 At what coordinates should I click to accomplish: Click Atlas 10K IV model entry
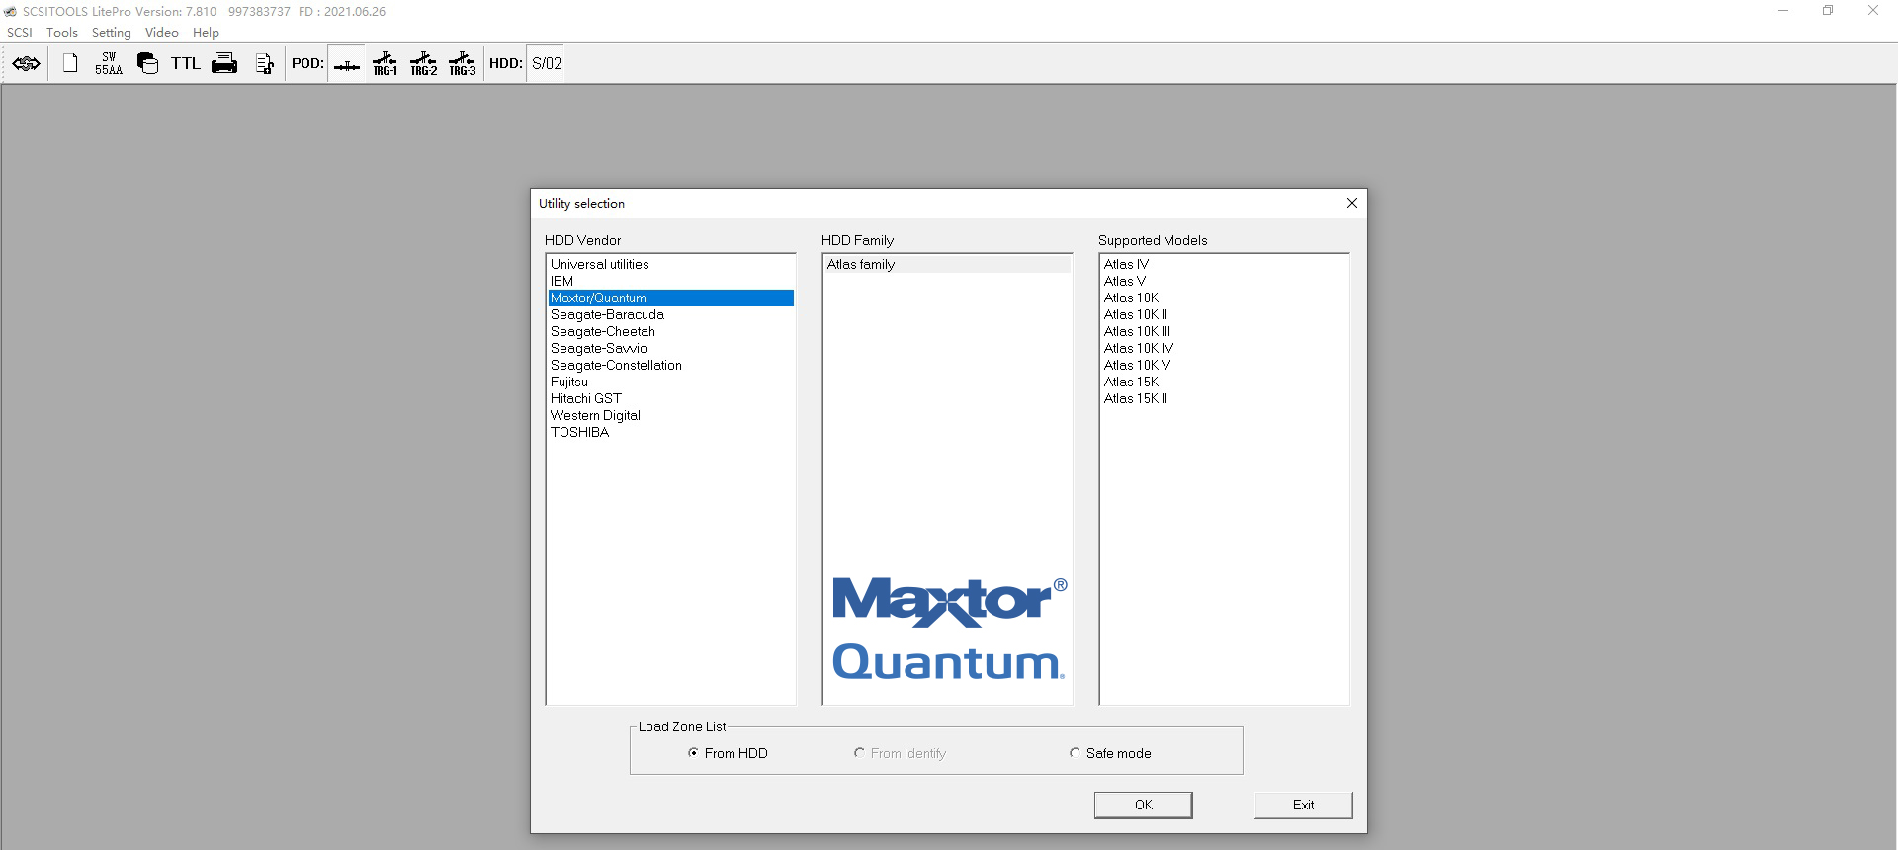[1224, 348]
